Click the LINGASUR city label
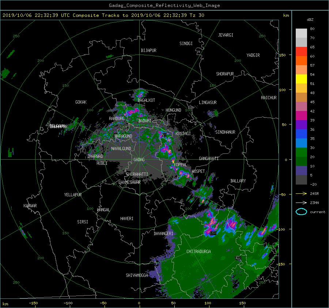329x308 pixels. (208, 103)
